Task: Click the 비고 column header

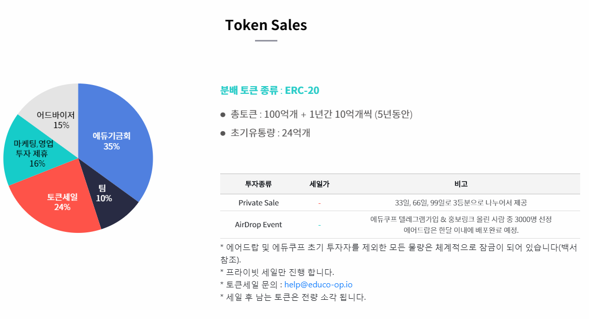Action: point(461,184)
